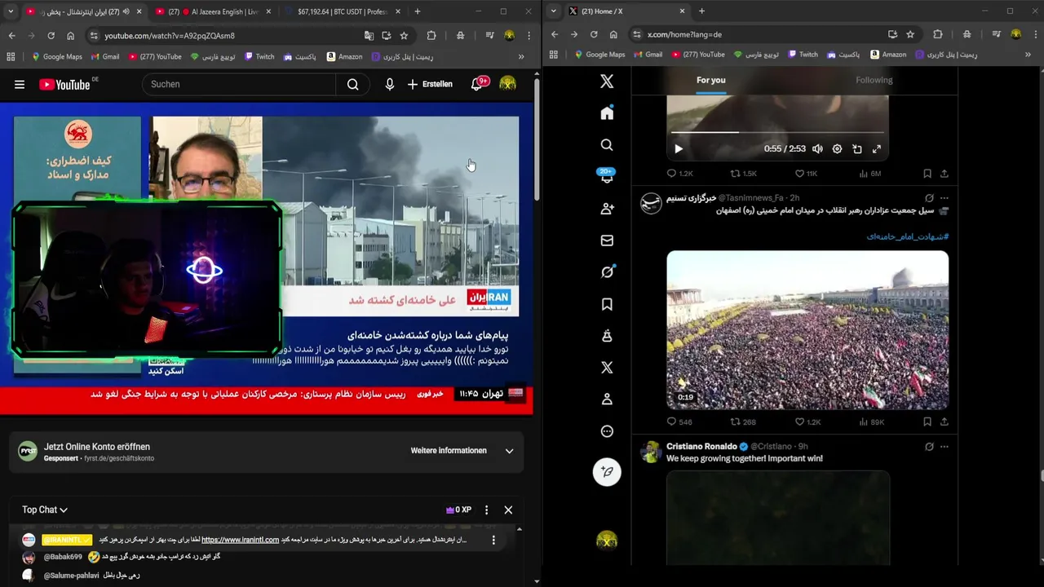Switch to BTC USDT browser tab
Screen dimensions: 1044x587
[341, 11]
